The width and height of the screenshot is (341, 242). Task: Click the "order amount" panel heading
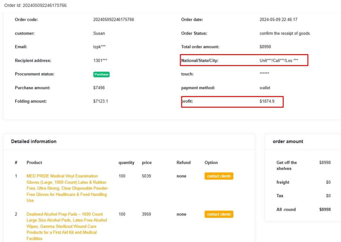pyautogui.click(x=288, y=141)
